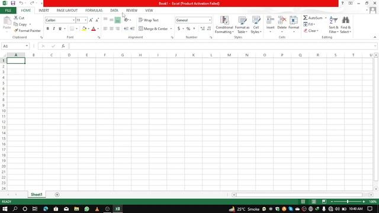Toggle the highlighted Bottom Align button
379x213 pixels.
pos(117,20)
